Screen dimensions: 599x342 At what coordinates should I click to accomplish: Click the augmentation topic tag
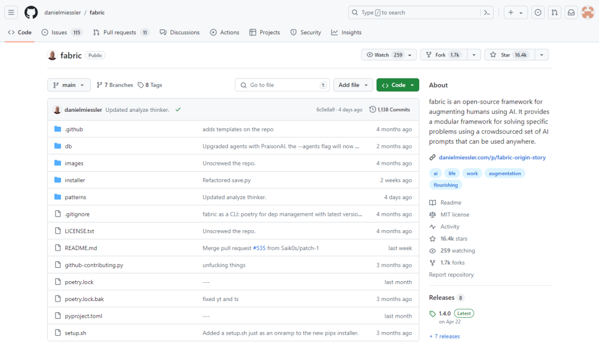click(505, 173)
